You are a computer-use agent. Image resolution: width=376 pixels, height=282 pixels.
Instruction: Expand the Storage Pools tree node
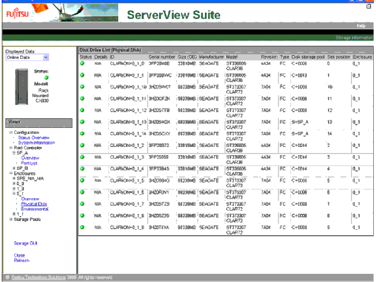pyautogui.click(x=11, y=219)
